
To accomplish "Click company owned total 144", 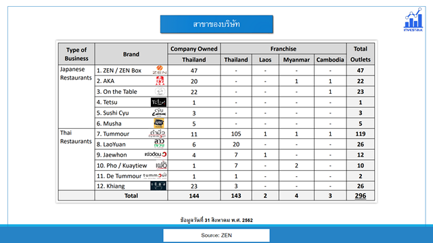I will pos(194,196).
